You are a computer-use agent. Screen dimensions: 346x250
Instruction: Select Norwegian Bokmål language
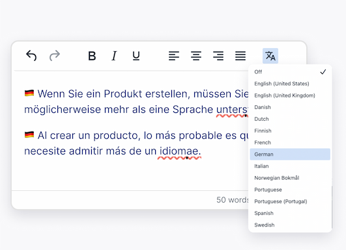(x=290, y=178)
